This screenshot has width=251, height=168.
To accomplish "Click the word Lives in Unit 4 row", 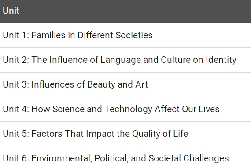I will point(209,109).
